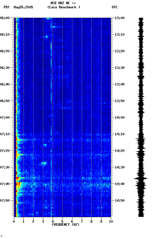This screenshot has width=153, height=239.
Task: Click the station title 'MCB HHZ NC --'
Action: pos(63,3)
